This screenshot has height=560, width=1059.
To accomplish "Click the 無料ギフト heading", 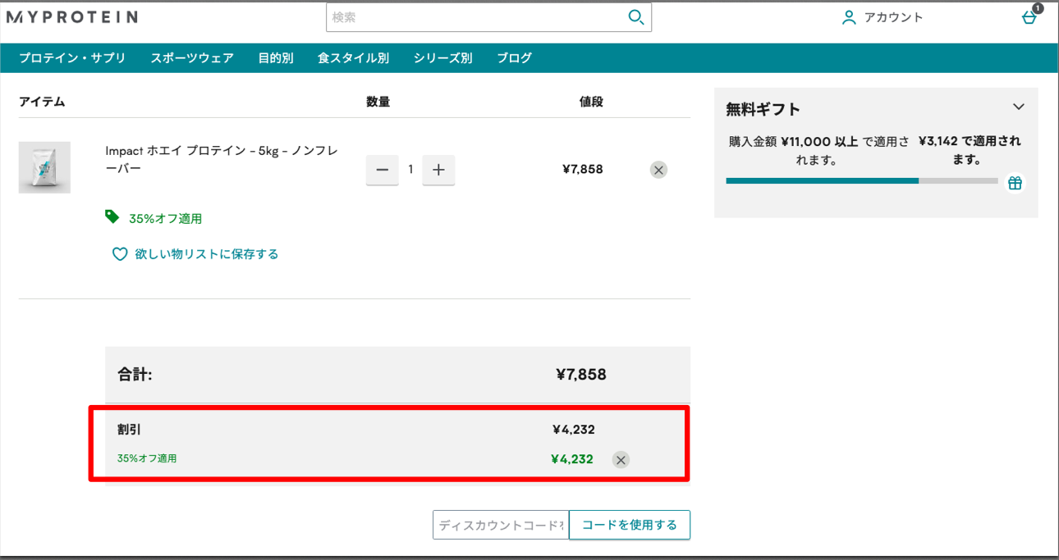I will tap(763, 109).
